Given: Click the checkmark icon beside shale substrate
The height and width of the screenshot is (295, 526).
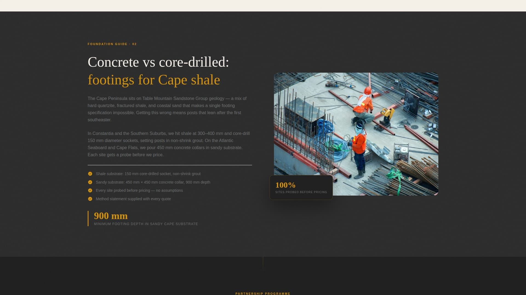Looking at the screenshot, I should coord(90,173).
